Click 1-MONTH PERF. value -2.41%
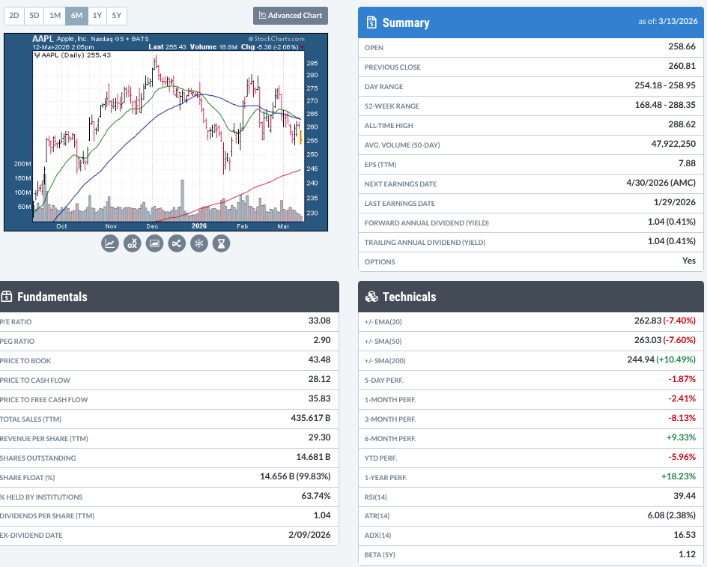707x567 pixels. coord(682,398)
